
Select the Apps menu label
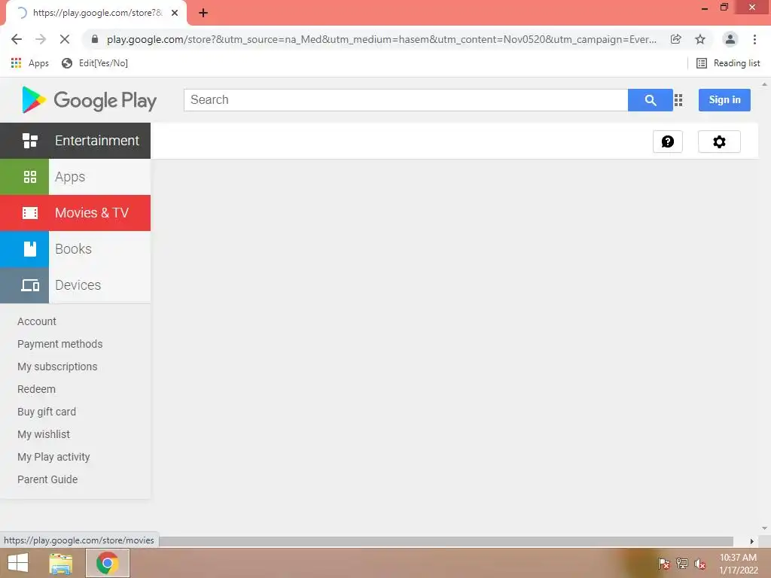click(70, 177)
